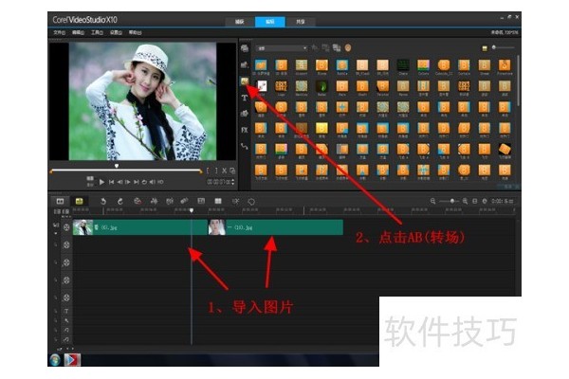This screenshot has width=569, height=379.
Task: Toggle the Title track T button
Action: coord(66,311)
